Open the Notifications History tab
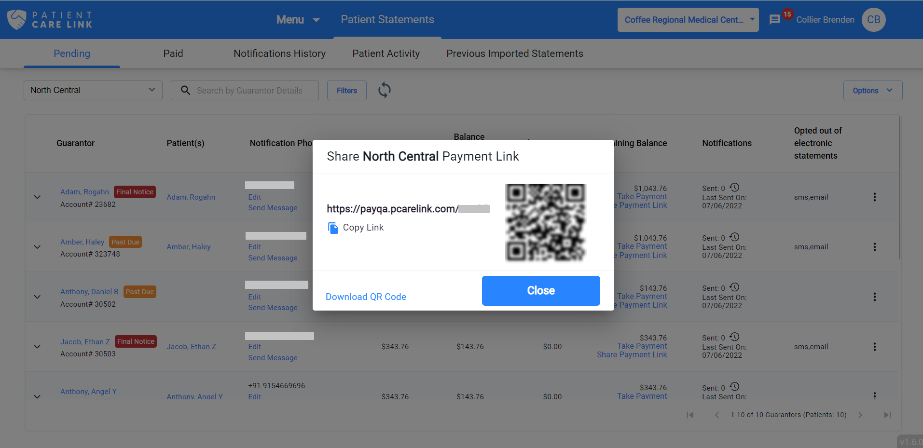 [280, 54]
